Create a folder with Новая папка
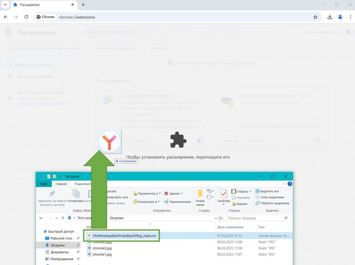The image size is (355, 265). pos(200,198)
